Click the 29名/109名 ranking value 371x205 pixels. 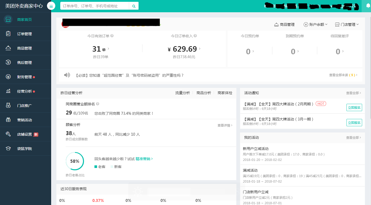(77, 113)
